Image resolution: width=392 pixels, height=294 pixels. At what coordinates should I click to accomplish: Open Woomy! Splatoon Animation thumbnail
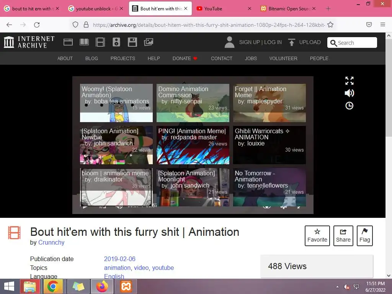coord(116,103)
